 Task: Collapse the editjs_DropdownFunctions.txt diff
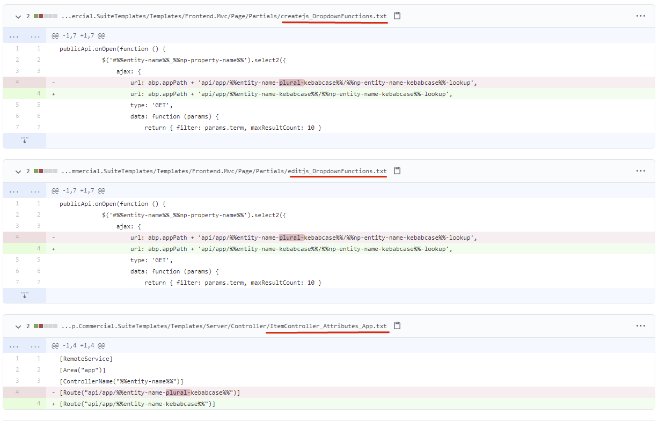click(x=19, y=172)
